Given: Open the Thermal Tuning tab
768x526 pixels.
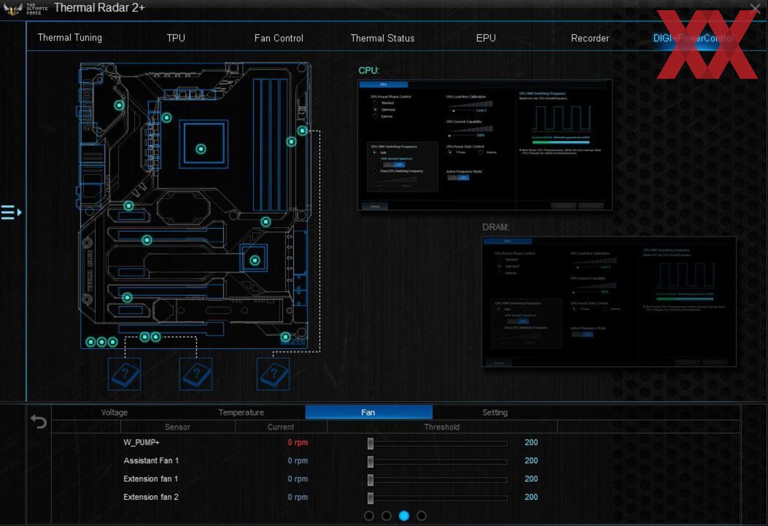Looking at the screenshot, I should tap(70, 38).
